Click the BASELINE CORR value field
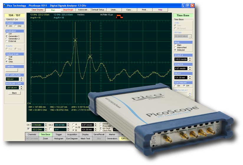This screenshot has width=243, height=165. pyautogui.click(x=12, y=88)
